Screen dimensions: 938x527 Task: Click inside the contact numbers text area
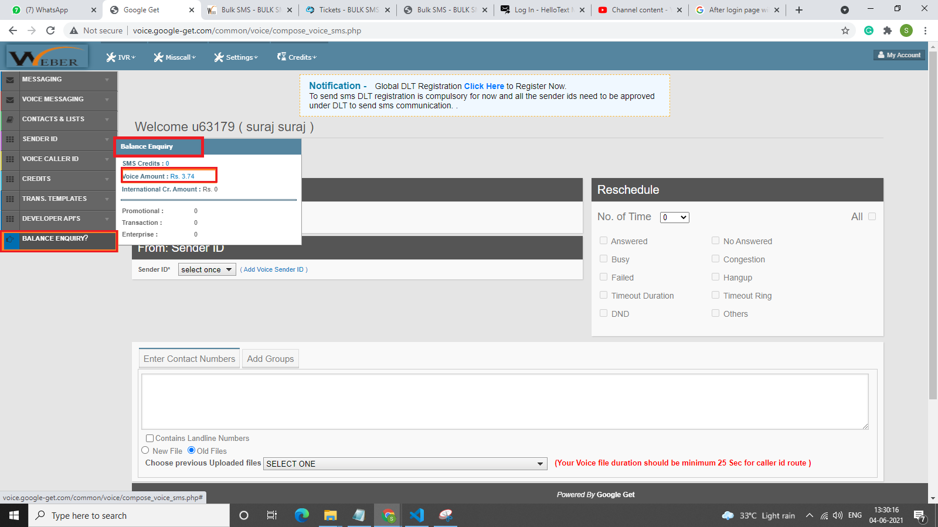(x=504, y=401)
